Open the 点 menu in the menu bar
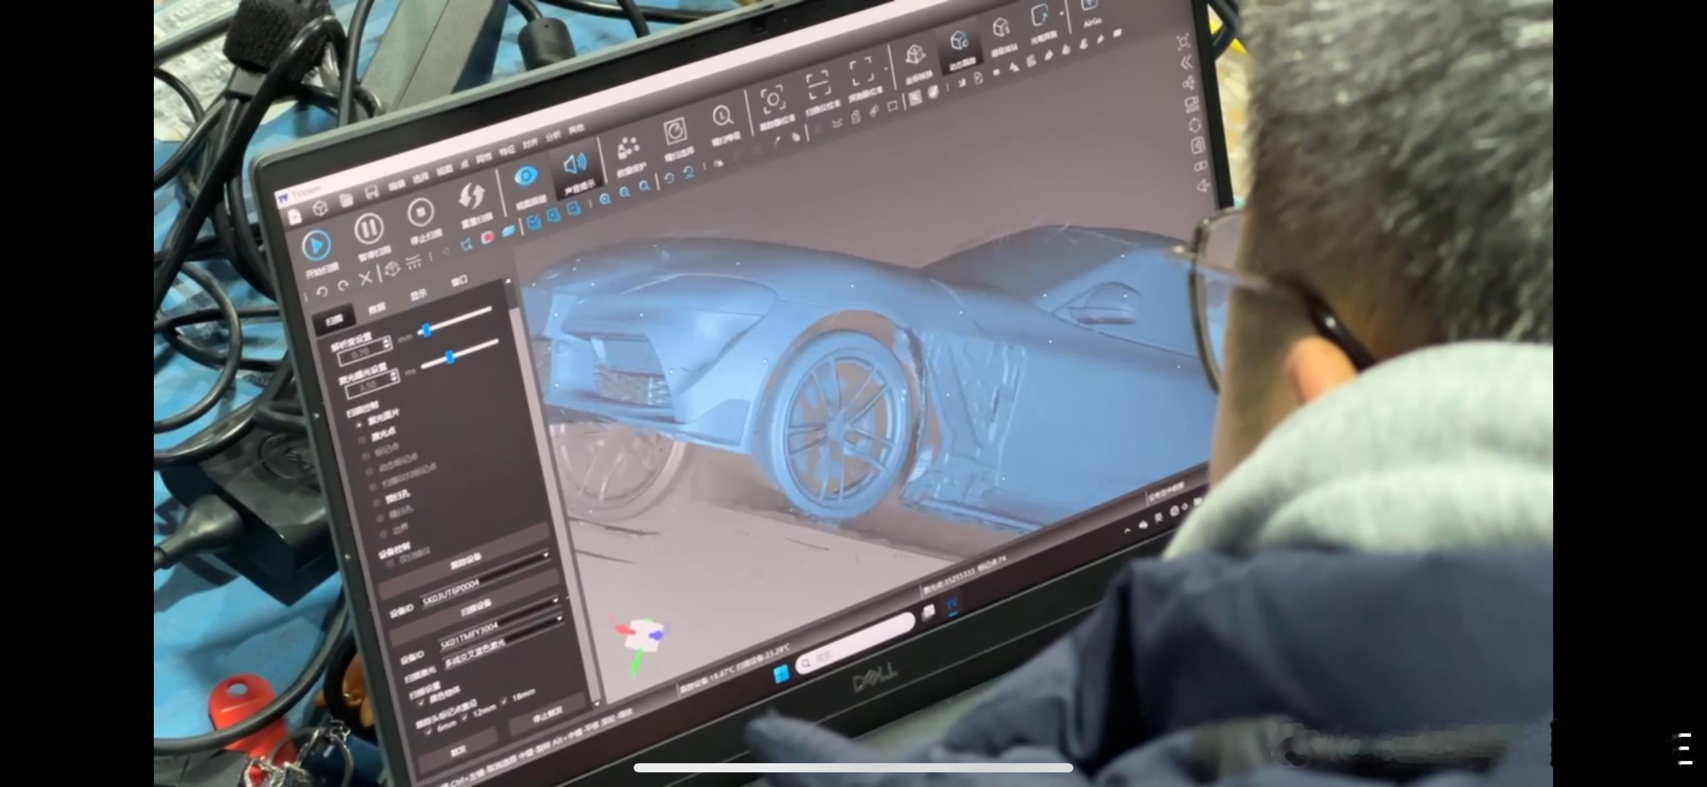Viewport: 1707px width, 787px height. [x=465, y=164]
